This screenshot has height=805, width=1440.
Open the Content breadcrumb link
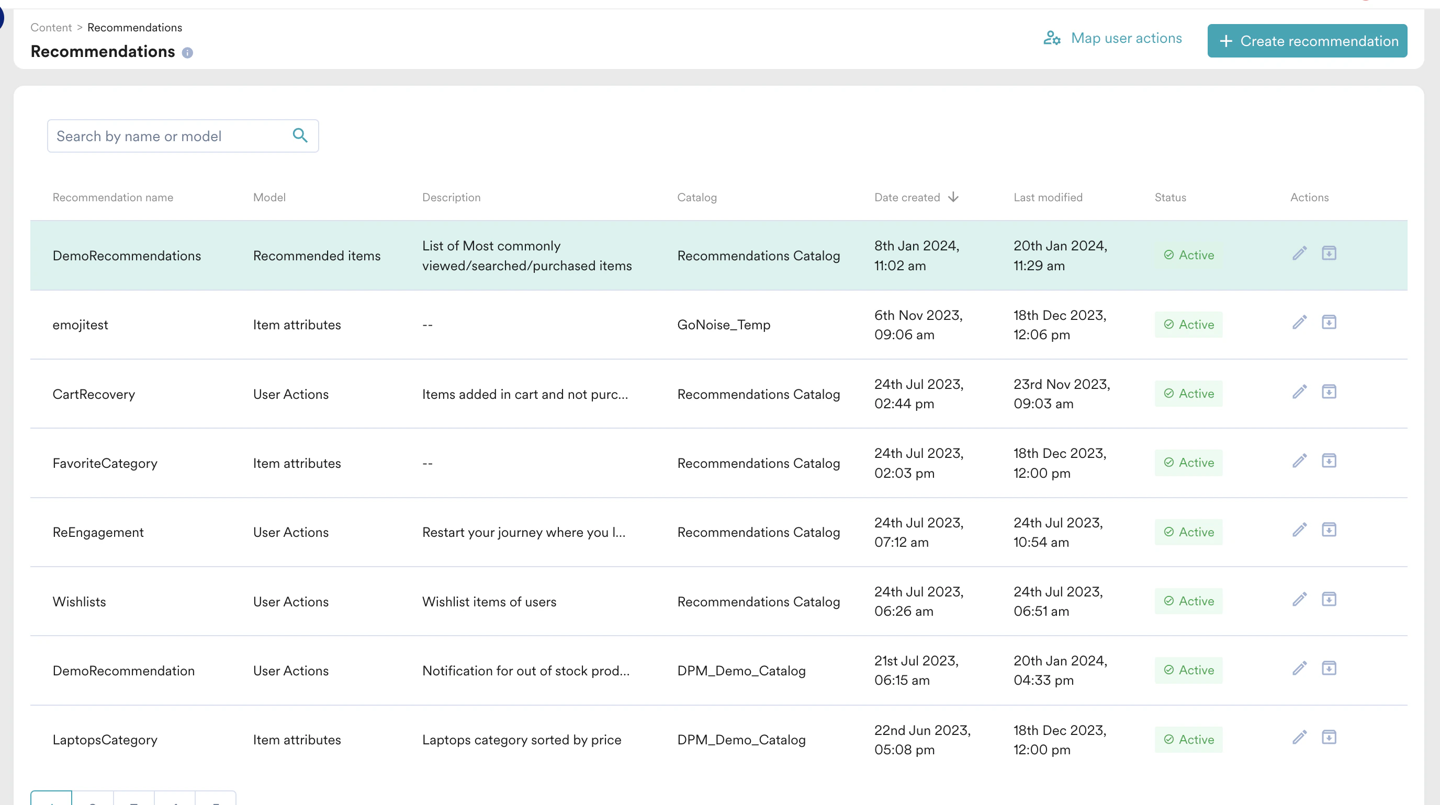51,28
